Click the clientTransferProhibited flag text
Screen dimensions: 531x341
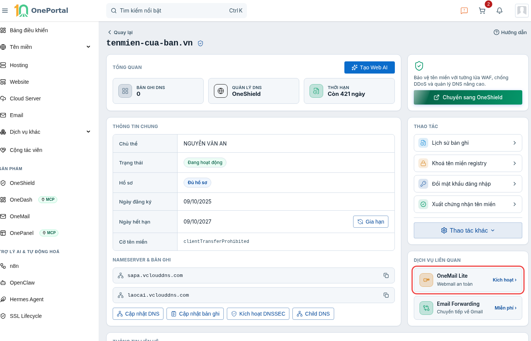click(x=216, y=241)
